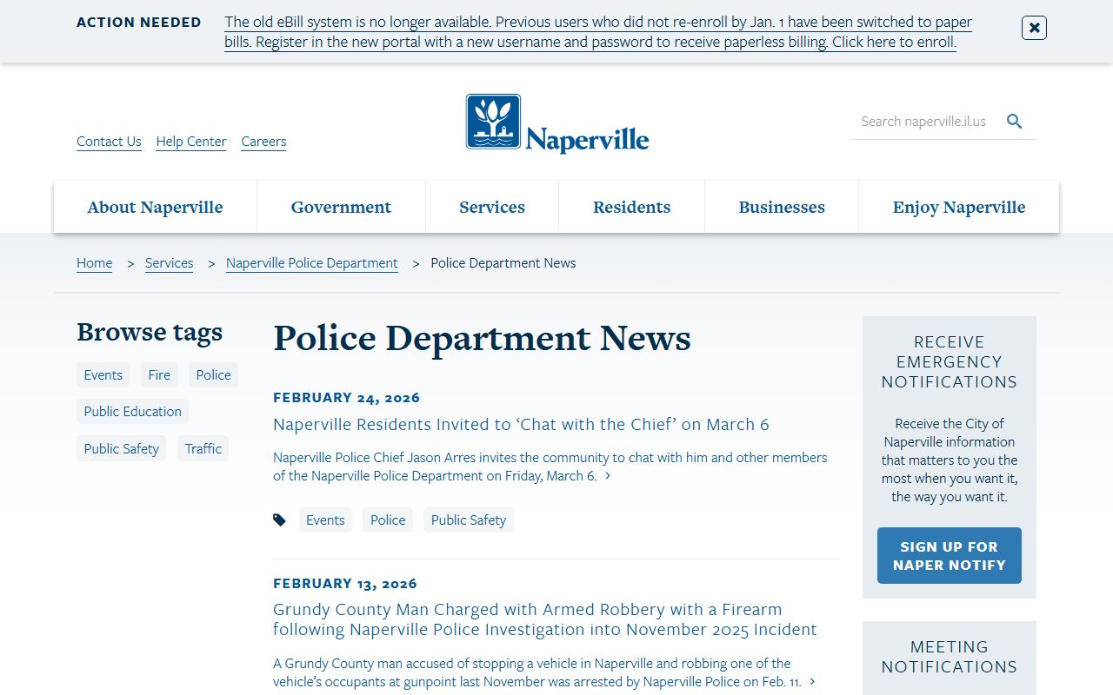Click Sign Up for Naper Notify button
1113x695 pixels.
(x=950, y=556)
